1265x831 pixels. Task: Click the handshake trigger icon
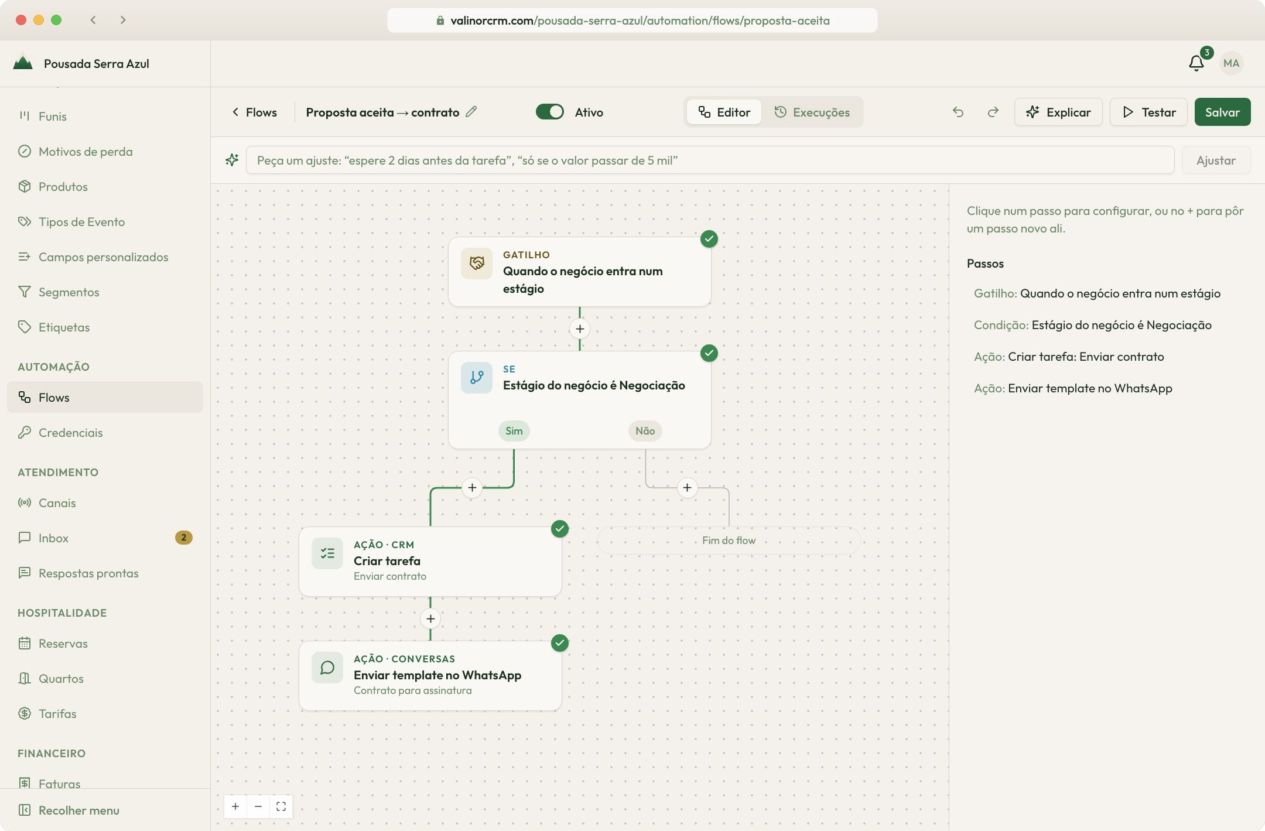point(477,264)
